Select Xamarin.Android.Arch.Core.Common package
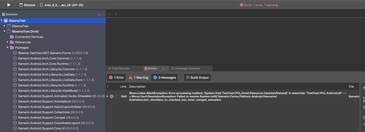 (x=49, y=58)
